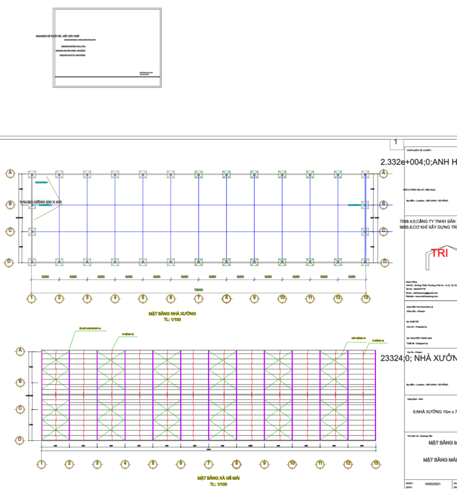Click axis bubble 13 under the factory plan
The image size is (457, 489).
[366, 298]
